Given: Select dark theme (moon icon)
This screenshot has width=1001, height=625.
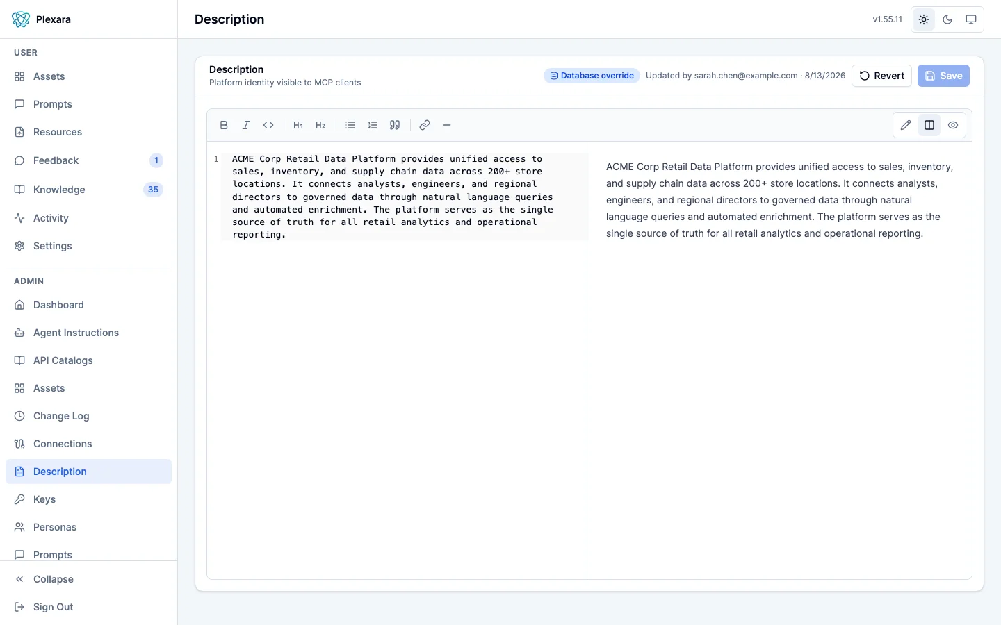Looking at the screenshot, I should pos(947,19).
